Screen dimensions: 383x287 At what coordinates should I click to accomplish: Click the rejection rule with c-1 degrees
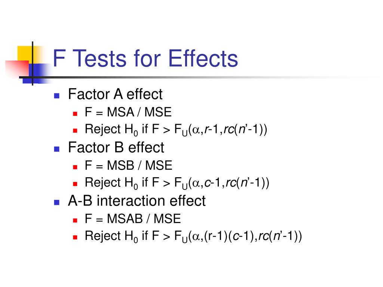click(x=177, y=183)
